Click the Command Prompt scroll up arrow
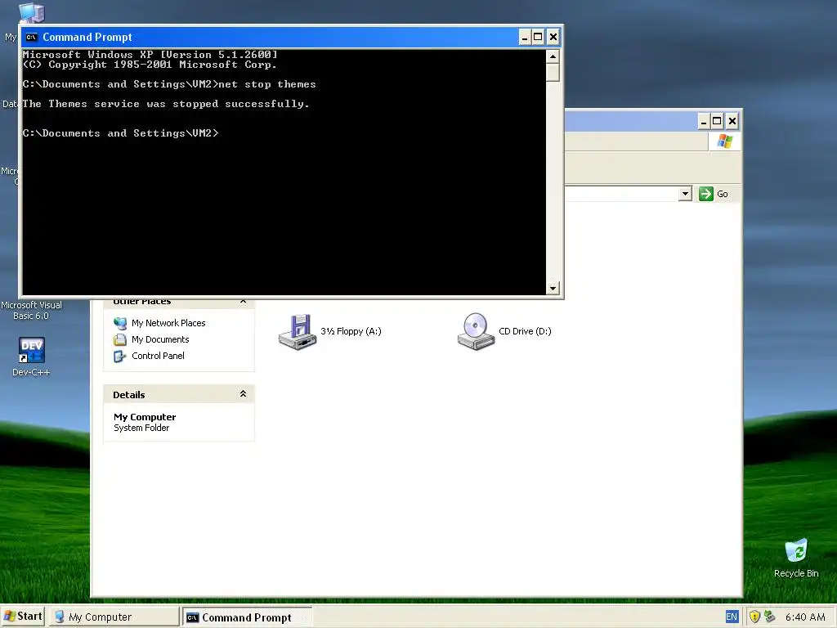This screenshot has height=628, width=837. click(553, 56)
